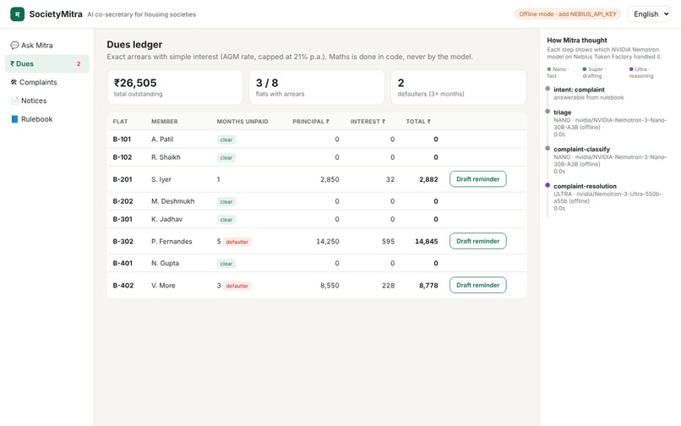
Task: Click the INTEREST ₹ column header
Action: click(x=368, y=122)
